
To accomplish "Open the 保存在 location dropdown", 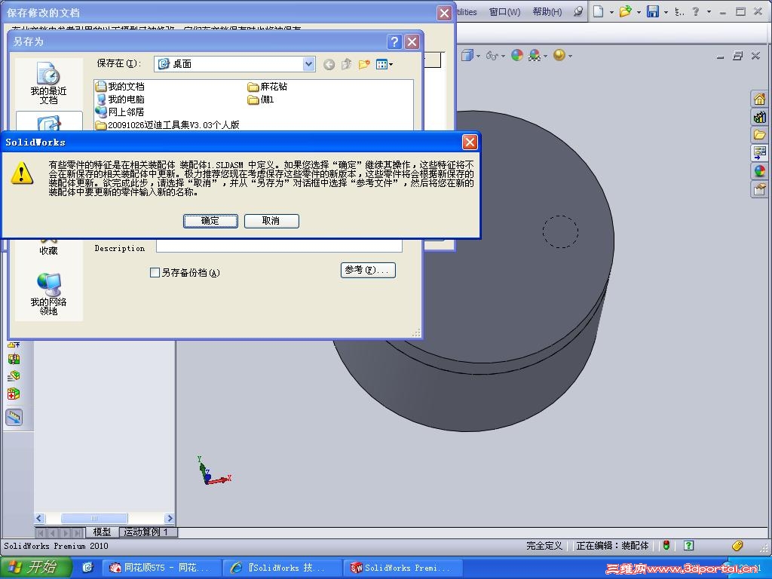I will [308, 63].
